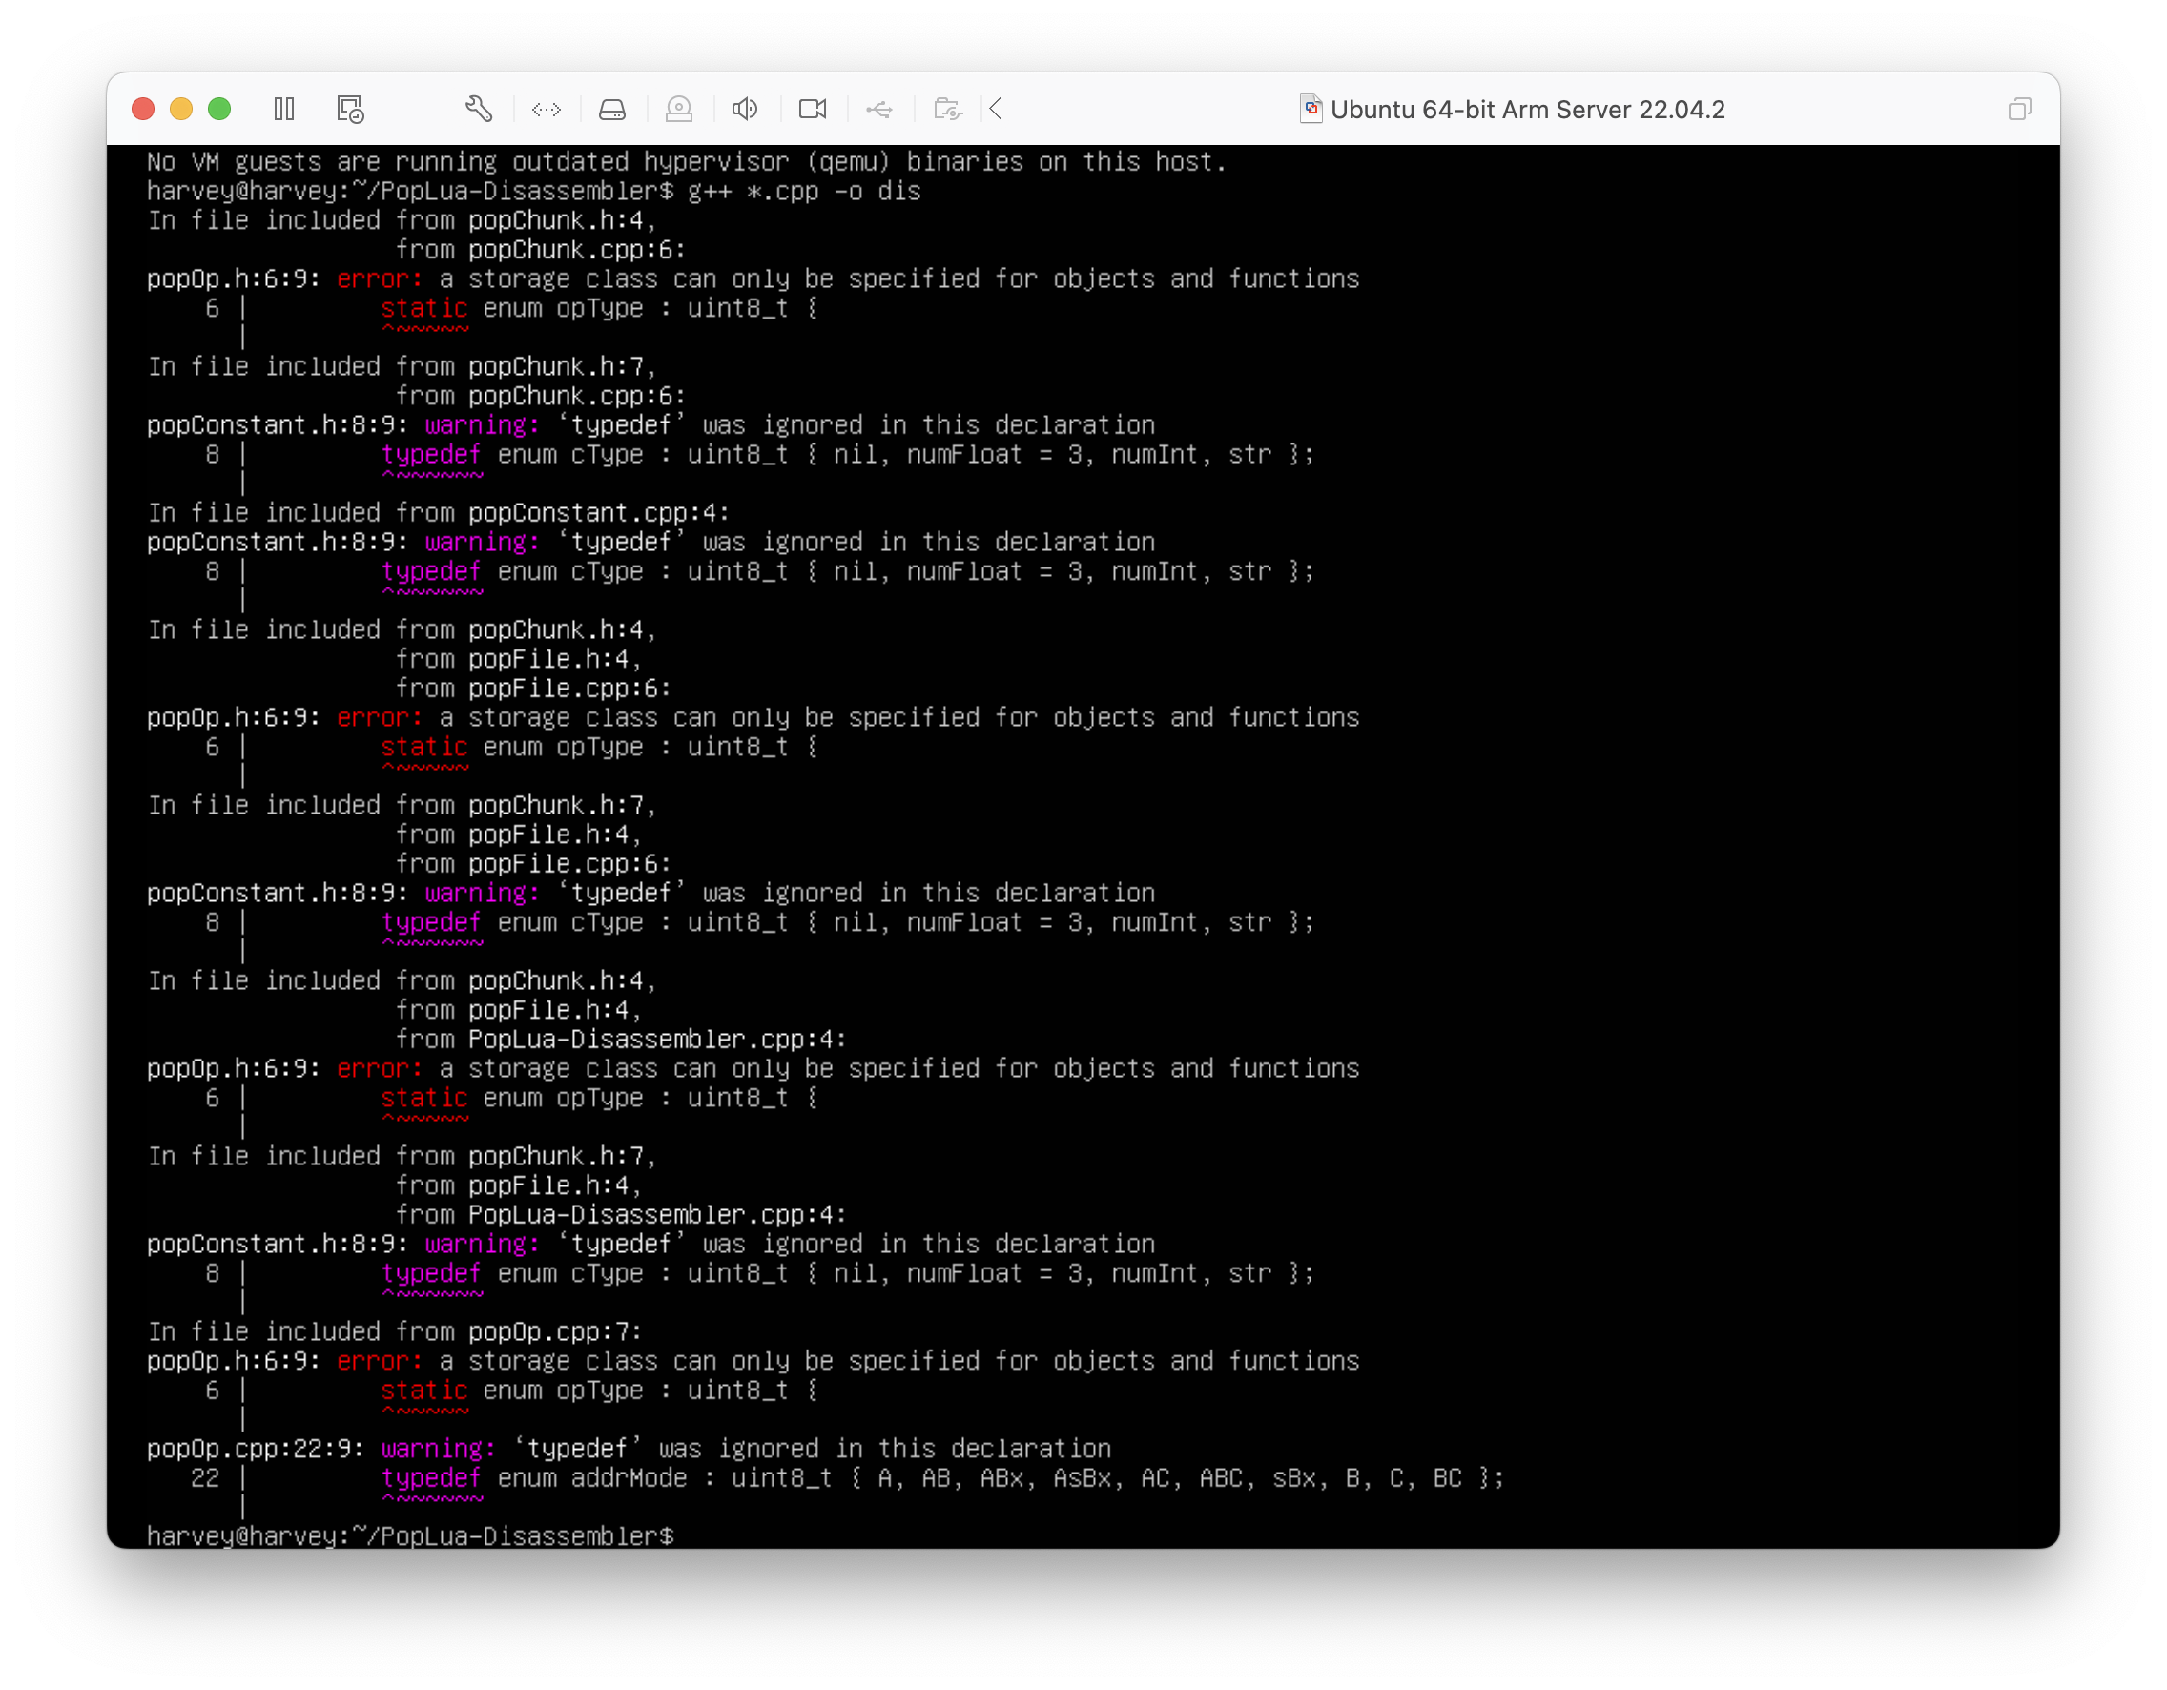This screenshot has width=2167, height=1690.
Task: Click the 'popOp.cpp:22:9:' warning location
Action: [x=255, y=1449]
